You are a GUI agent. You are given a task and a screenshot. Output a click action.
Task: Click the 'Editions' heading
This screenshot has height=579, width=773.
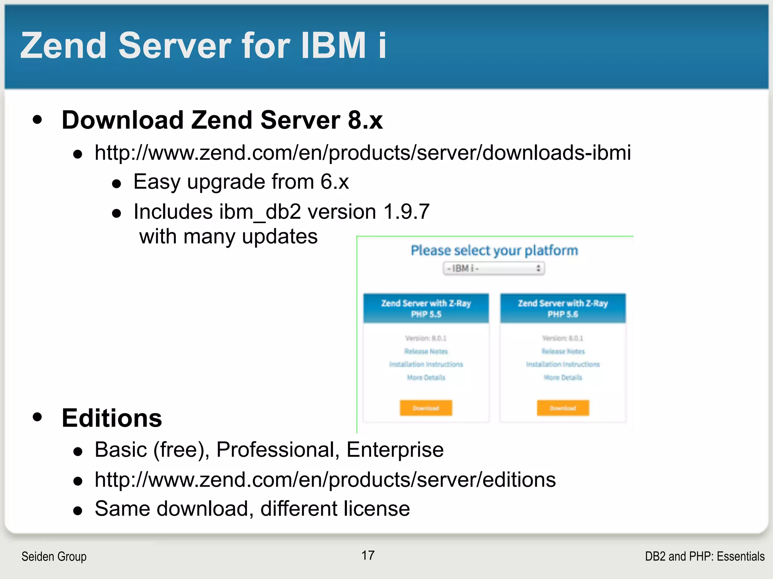point(112,418)
